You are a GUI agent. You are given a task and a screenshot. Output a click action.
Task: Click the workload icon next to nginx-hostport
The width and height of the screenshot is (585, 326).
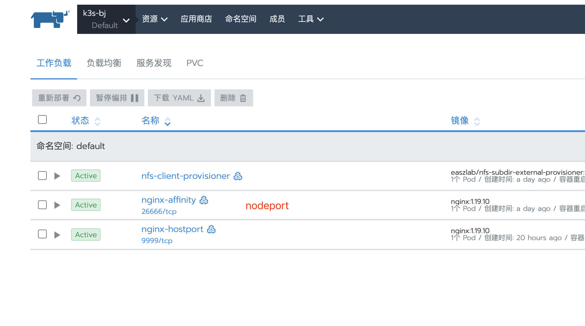coord(211,230)
